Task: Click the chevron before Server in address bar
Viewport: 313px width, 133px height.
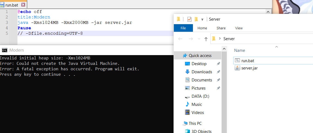Action: tap(220, 39)
